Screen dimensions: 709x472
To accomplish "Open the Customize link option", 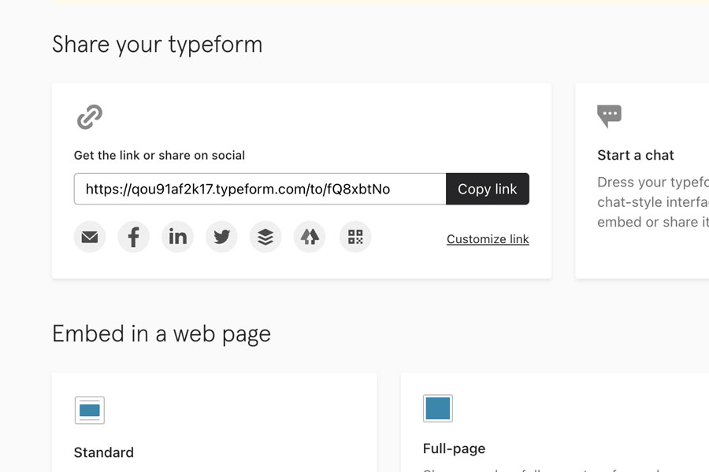I will tap(488, 239).
